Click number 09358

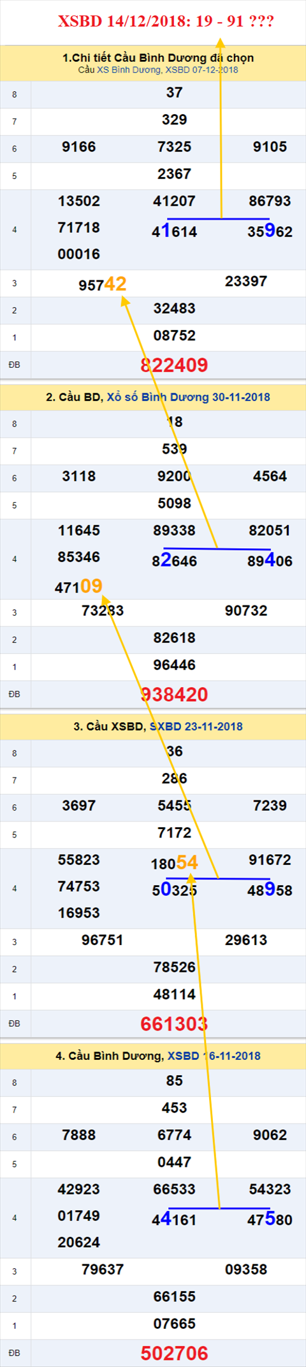pyautogui.click(x=246, y=1269)
